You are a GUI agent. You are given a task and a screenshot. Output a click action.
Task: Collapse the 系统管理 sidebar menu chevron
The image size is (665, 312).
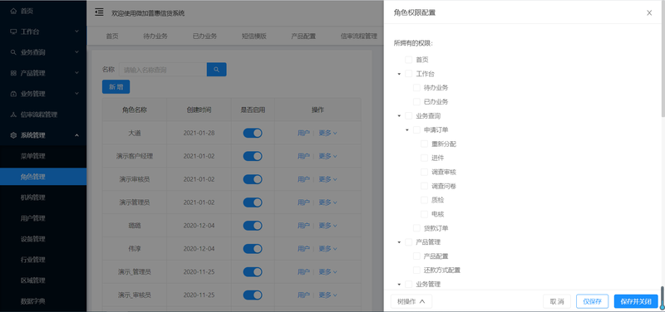(x=76, y=135)
